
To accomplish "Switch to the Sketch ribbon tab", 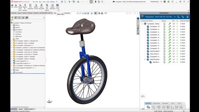I will pos(24,13).
